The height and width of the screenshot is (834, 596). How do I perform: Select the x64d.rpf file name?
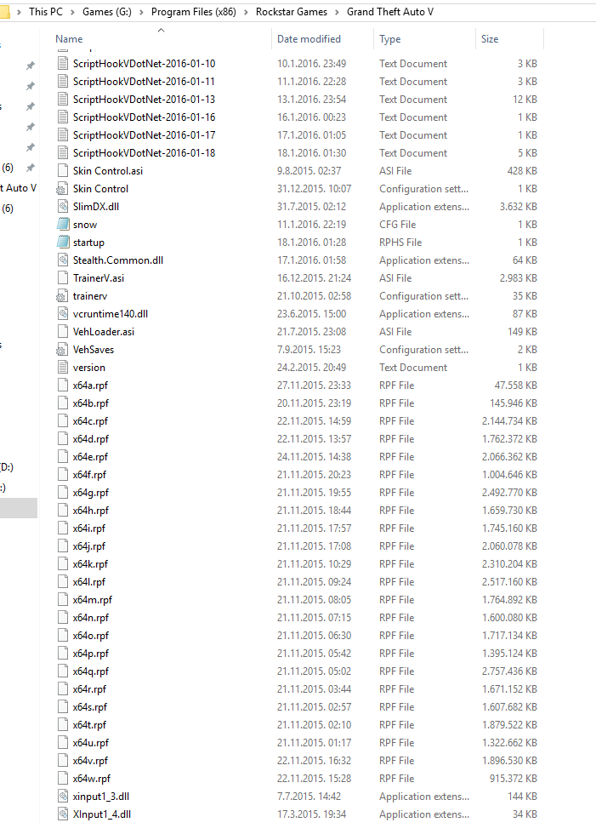point(91,439)
